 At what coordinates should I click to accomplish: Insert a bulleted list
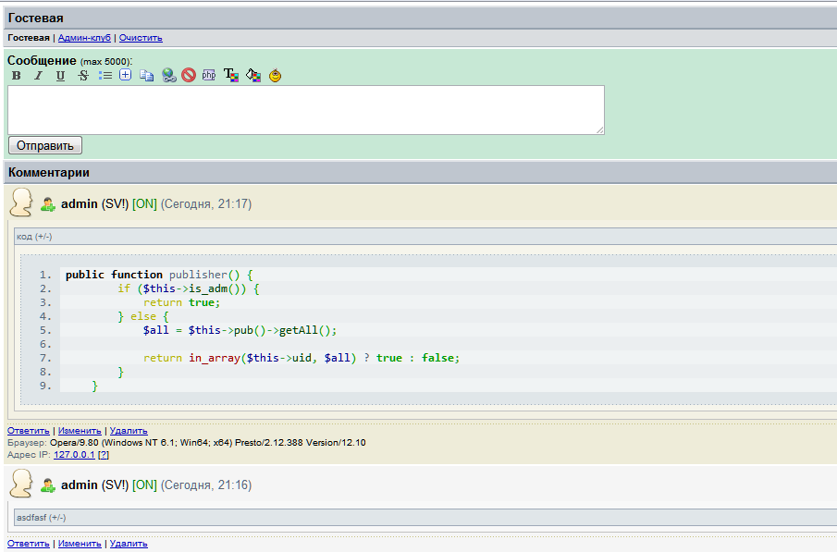click(105, 76)
